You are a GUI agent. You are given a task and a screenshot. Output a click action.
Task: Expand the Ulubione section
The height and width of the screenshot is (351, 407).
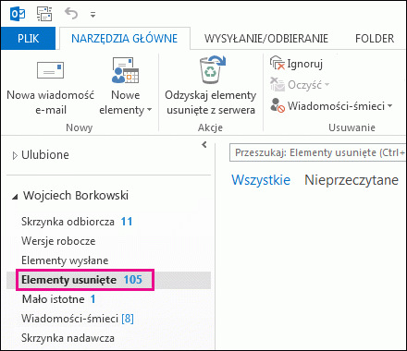[15, 156]
